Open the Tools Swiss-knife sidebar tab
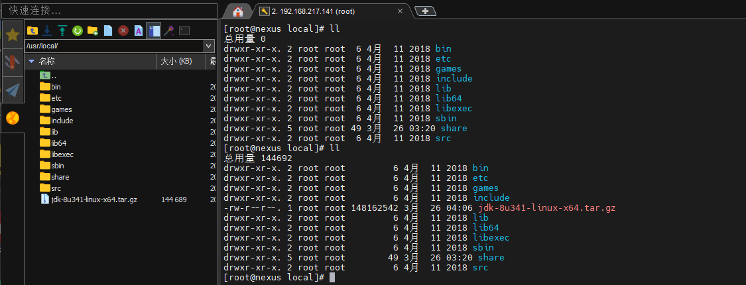746x285 pixels. (13, 62)
